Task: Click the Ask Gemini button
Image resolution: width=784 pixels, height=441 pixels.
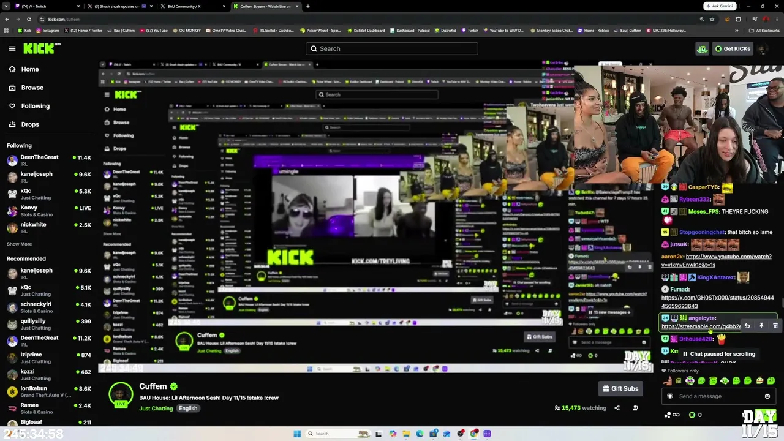Action: (x=720, y=6)
